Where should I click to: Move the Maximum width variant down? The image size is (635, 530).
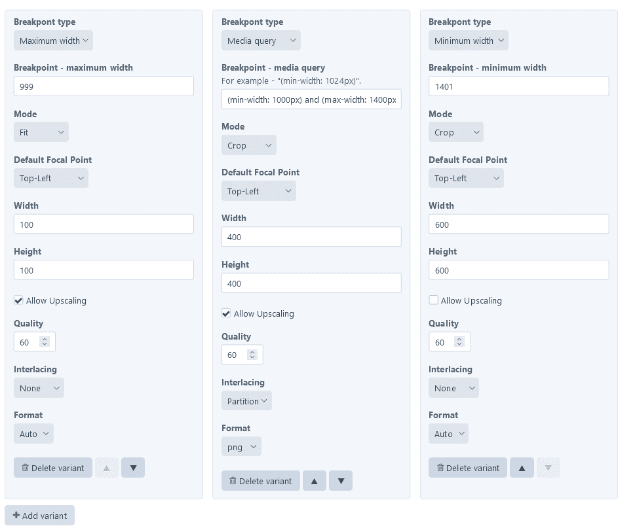(133, 468)
